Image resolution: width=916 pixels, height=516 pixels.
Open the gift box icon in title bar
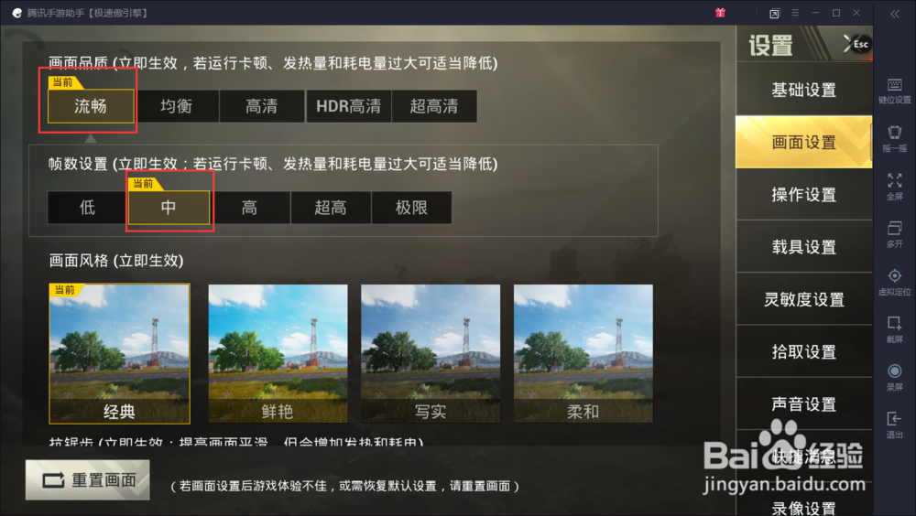point(720,13)
